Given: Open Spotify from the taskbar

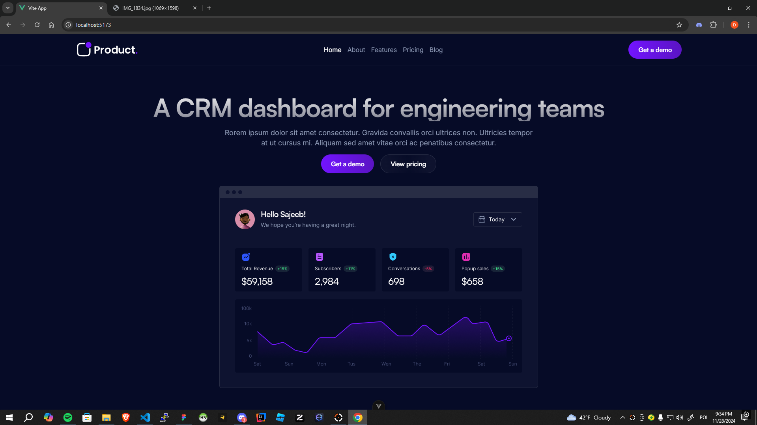Looking at the screenshot, I should coord(67,417).
